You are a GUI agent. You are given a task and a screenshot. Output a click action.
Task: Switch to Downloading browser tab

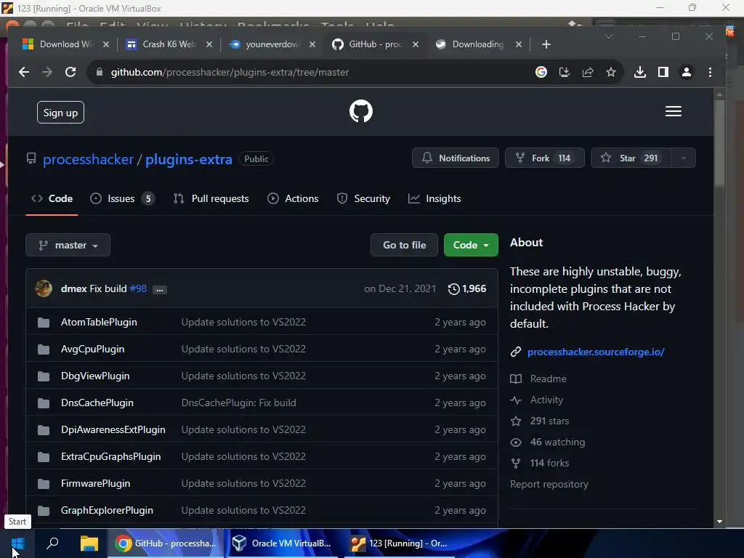click(478, 44)
